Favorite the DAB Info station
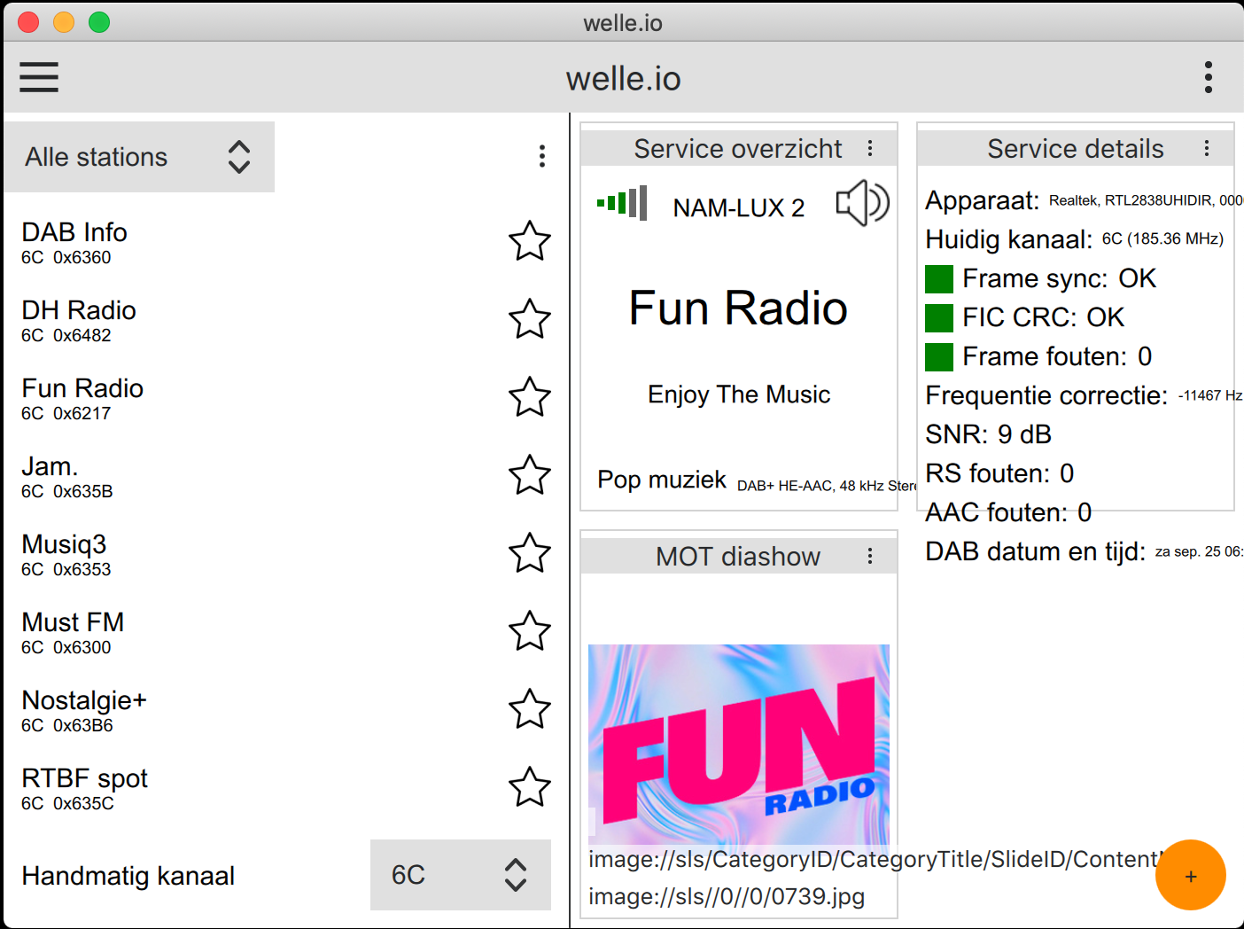The height and width of the screenshot is (929, 1244). pyautogui.click(x=530, y=241)
